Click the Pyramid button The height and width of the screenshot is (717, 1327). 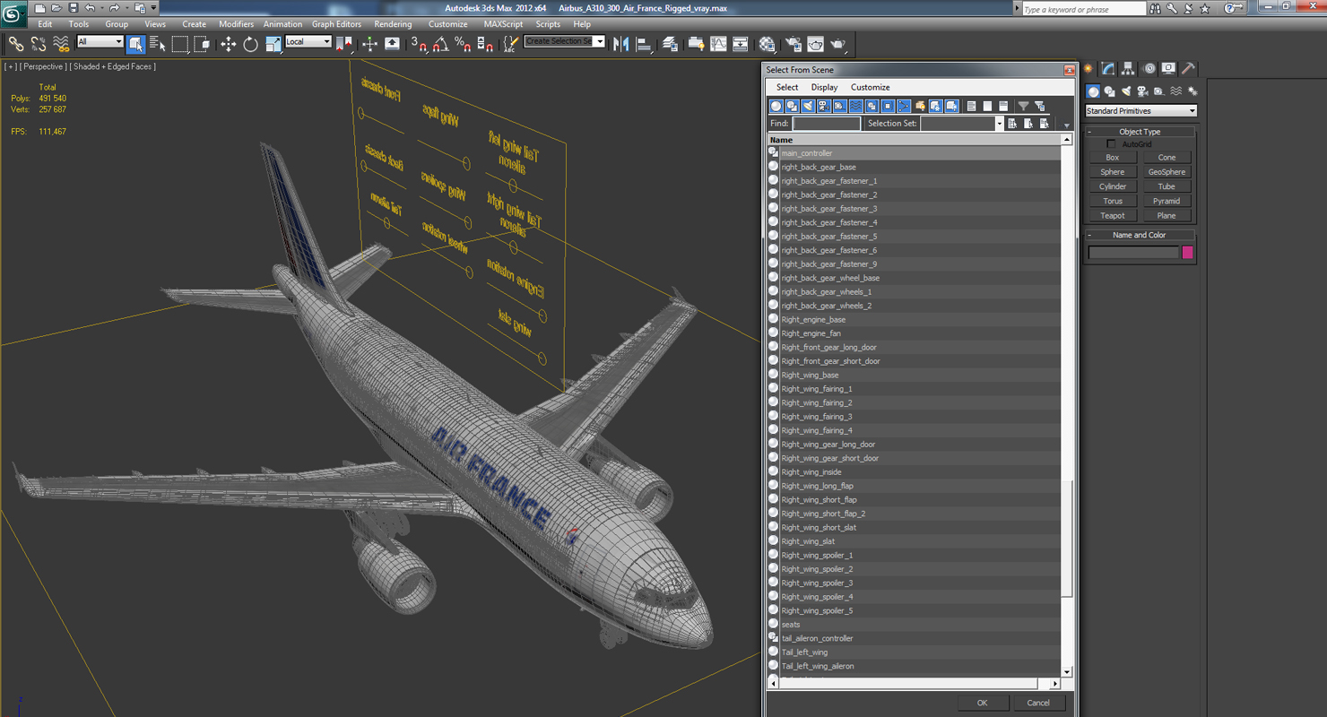pos(1167,201)
